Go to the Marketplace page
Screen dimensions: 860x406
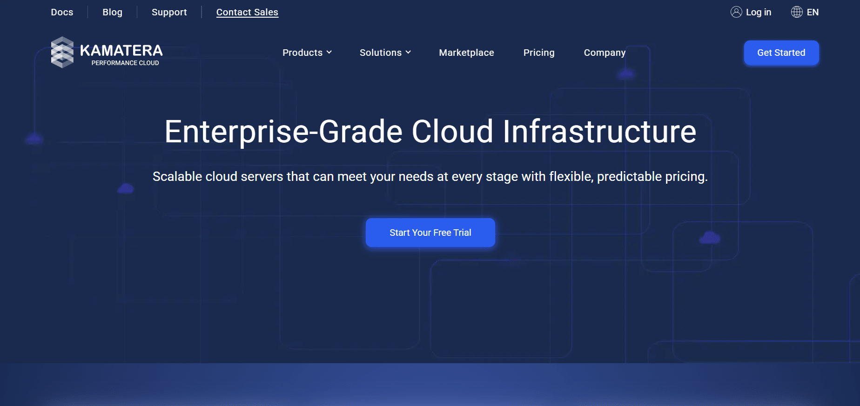(x=466, y=53)
